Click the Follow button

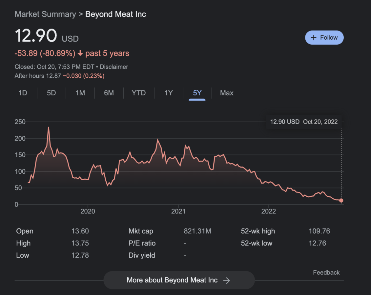coord(324,38)
